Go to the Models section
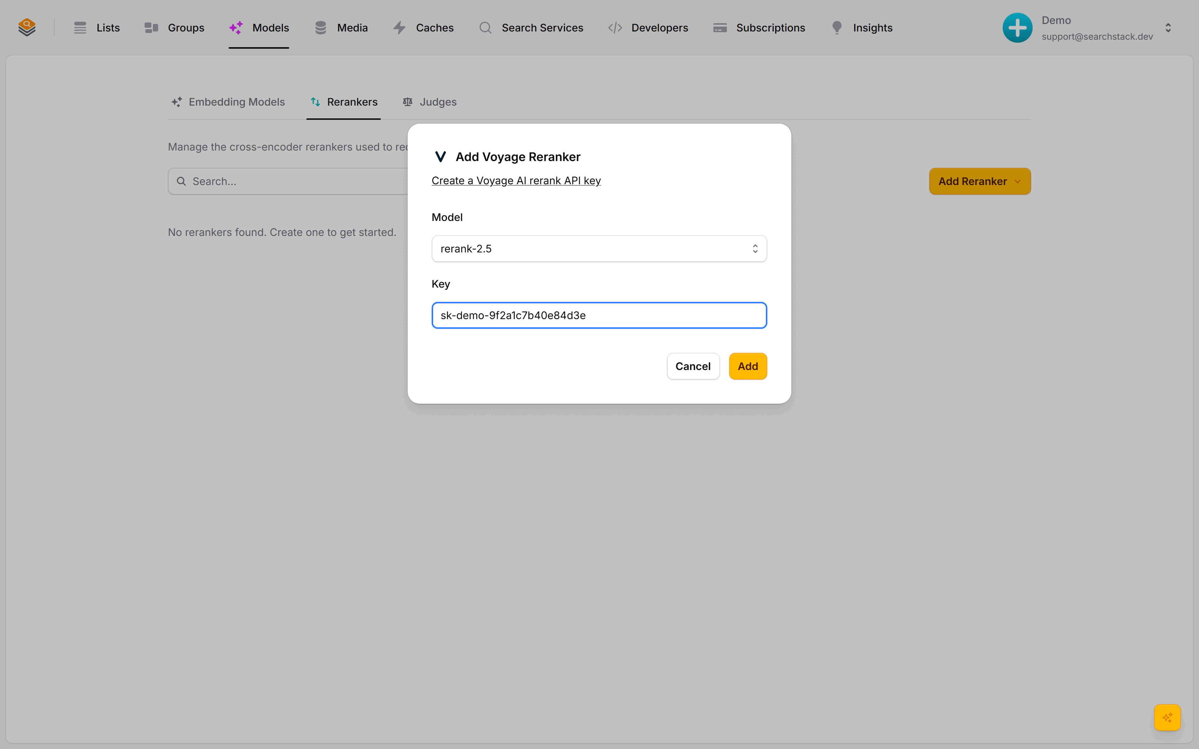 coord(259,28)
